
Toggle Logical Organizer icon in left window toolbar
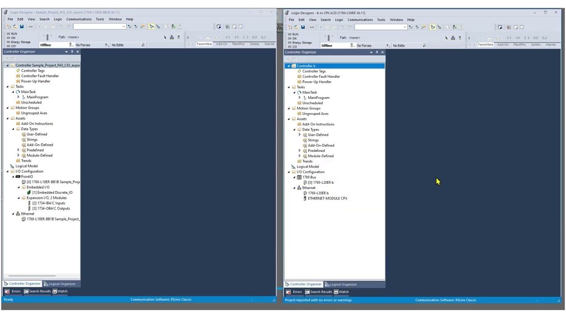[x=158, y=26]
